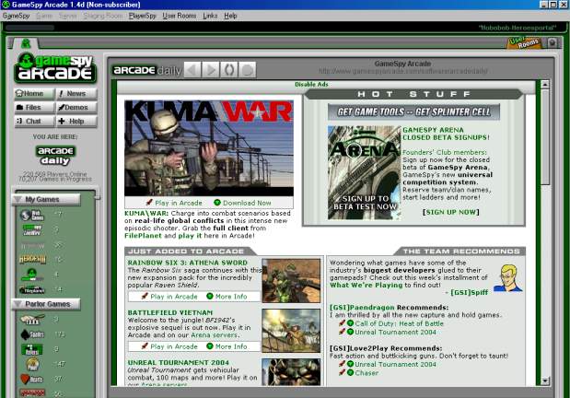Open the Help menu

click(x=230, y=16)
